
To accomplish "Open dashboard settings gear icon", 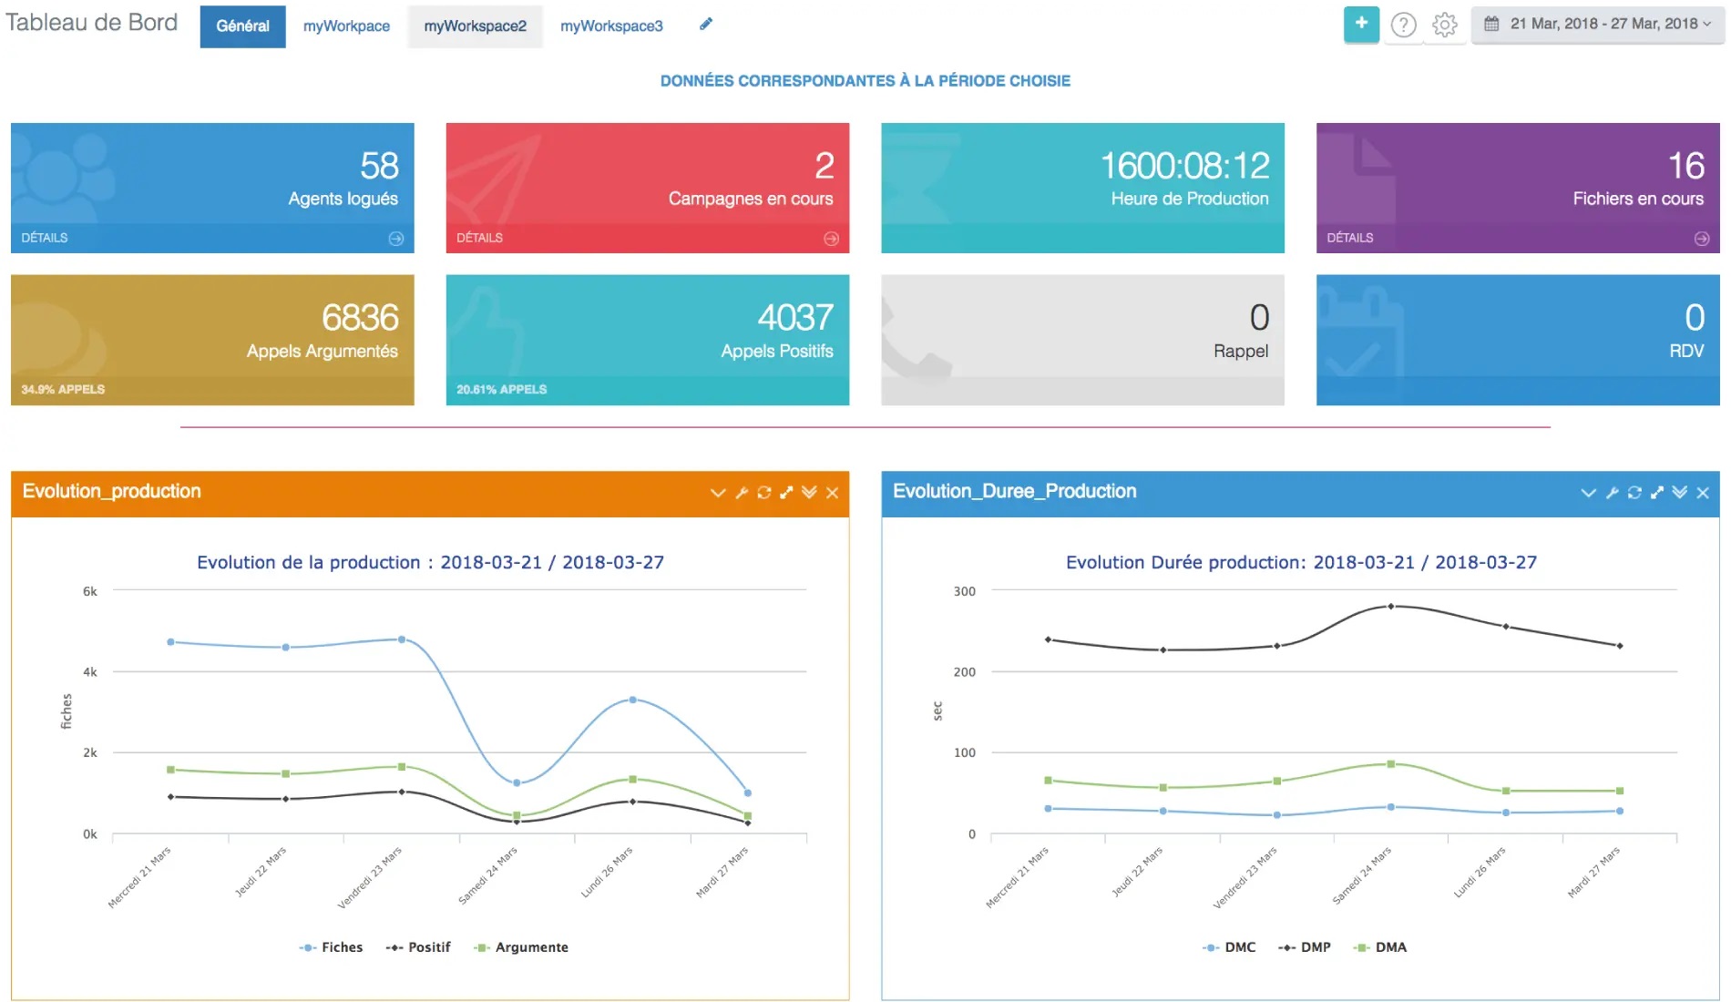I will pyautogui.click(x=1444, y=26).
